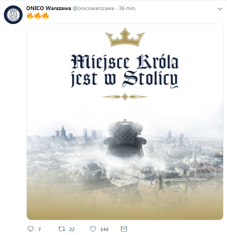
Task: Click the gold crown in the image
Action: tap(125, 37)
